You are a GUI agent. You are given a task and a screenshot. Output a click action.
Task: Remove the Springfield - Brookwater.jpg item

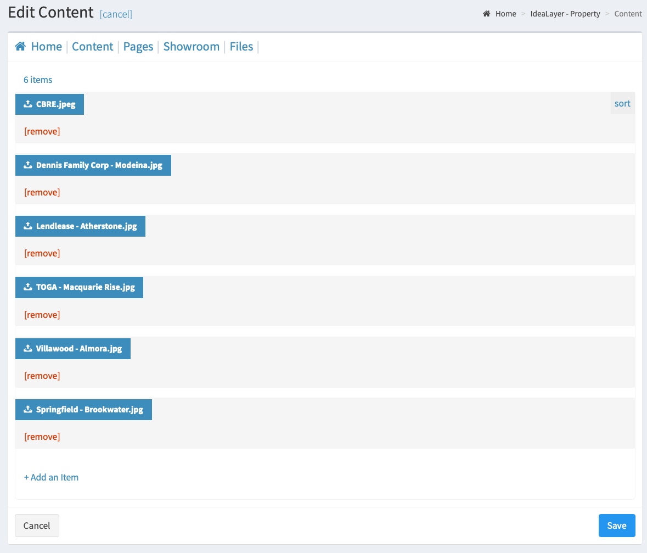click(42, 437)
